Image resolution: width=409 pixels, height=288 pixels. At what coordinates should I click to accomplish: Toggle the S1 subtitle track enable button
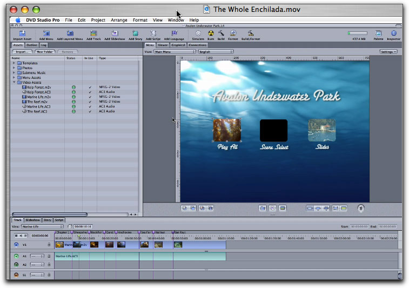pyautogui.click(x=16, y=275)
